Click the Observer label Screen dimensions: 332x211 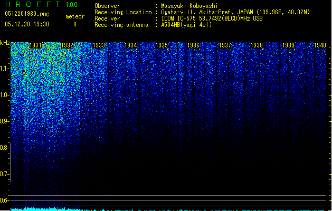(x=107, y=6)
